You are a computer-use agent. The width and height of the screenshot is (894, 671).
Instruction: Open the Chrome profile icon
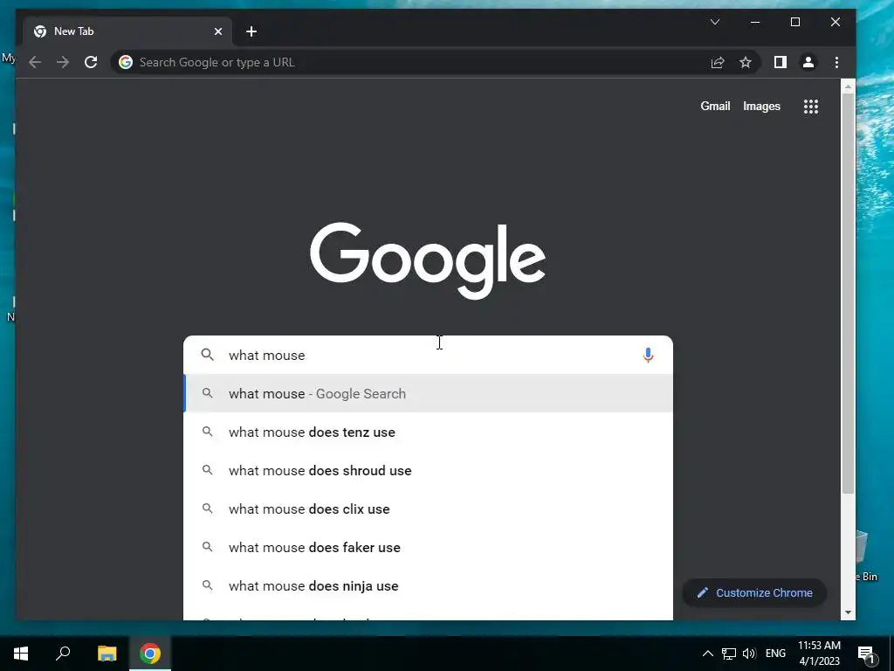pyautogui.click(x=808, y=62)
